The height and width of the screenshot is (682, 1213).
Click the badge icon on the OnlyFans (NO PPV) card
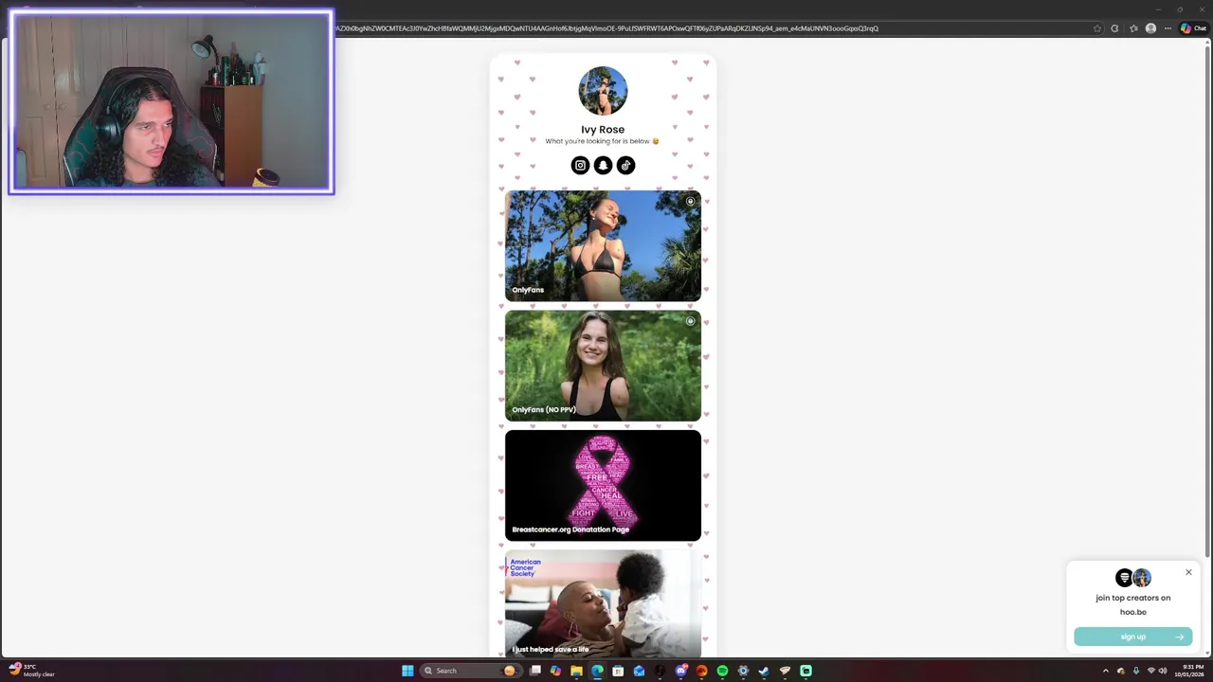coord(690,321)
